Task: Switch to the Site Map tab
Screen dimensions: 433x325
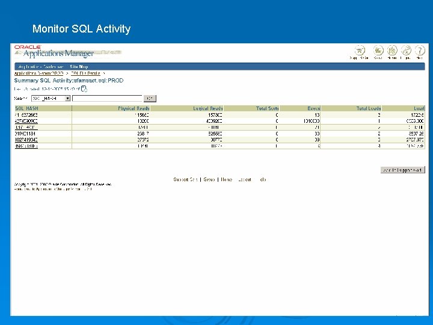Action: [x=79, y=67]
